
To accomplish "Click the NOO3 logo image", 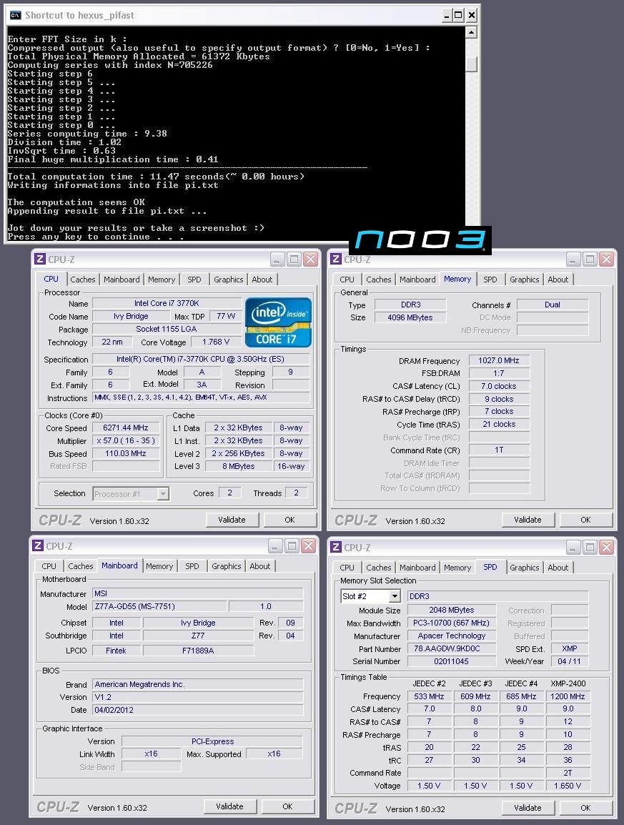I will pos(420,240).
